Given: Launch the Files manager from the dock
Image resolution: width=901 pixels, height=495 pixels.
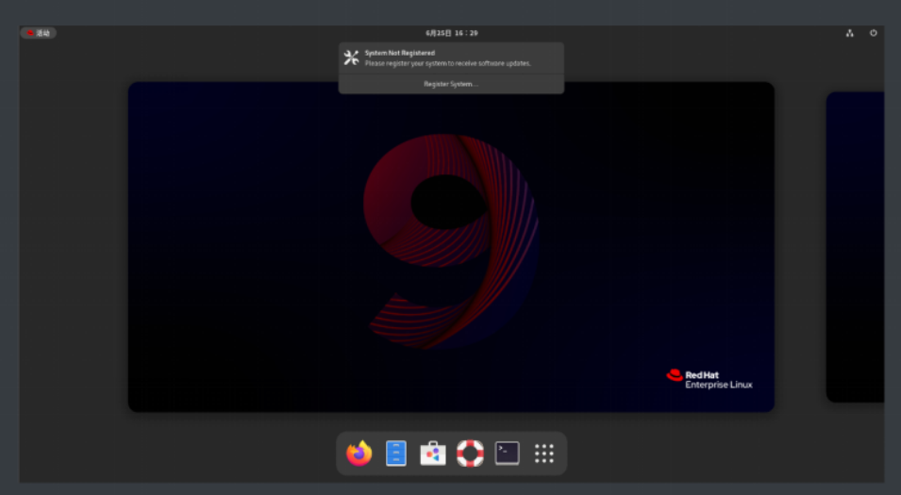Looking at the screenshot, I should tap(396, 454).
